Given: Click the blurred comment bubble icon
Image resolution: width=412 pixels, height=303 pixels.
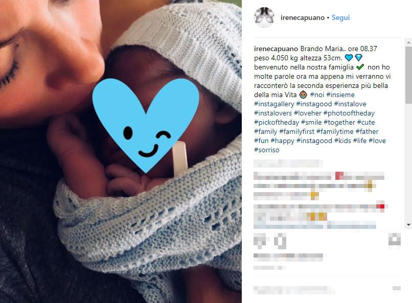Looking at the screenshot, I should [280, 241].
